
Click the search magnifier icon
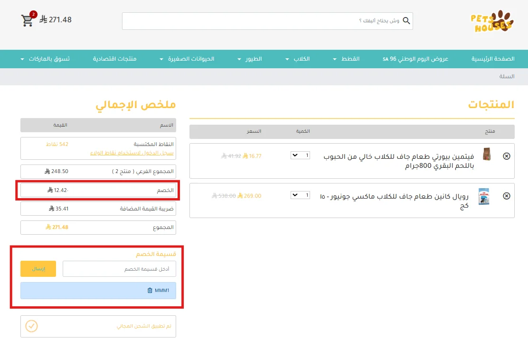point(406,21)
